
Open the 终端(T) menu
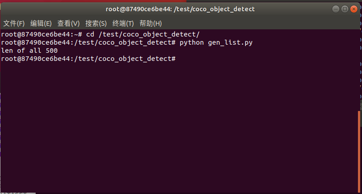(123, 23)
